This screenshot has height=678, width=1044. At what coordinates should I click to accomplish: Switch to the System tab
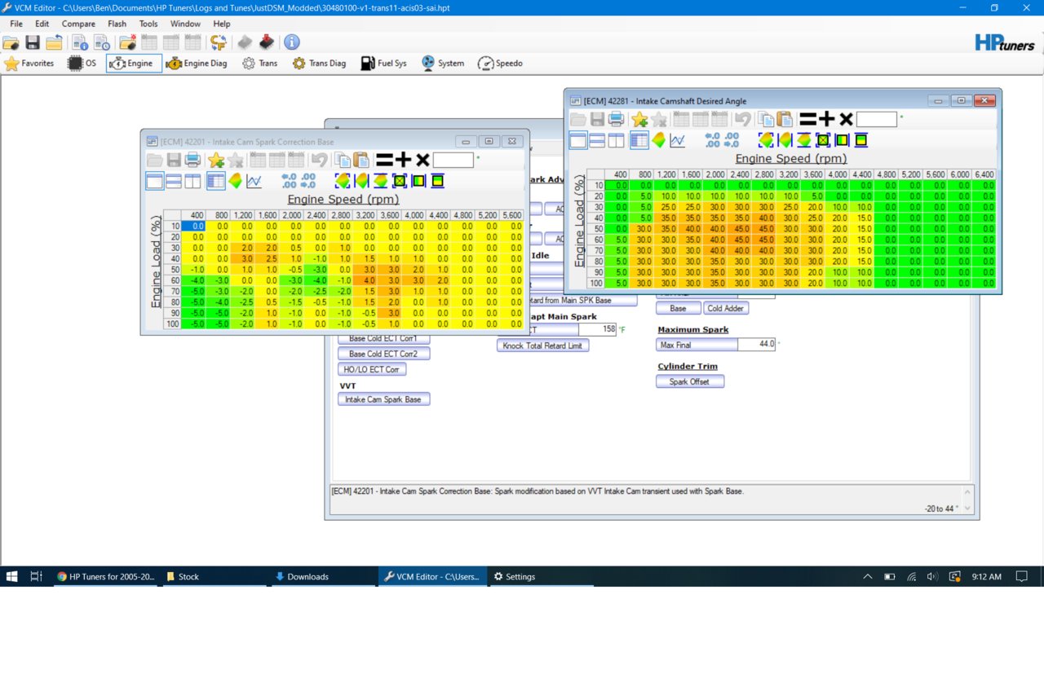(x=443, y=63)
